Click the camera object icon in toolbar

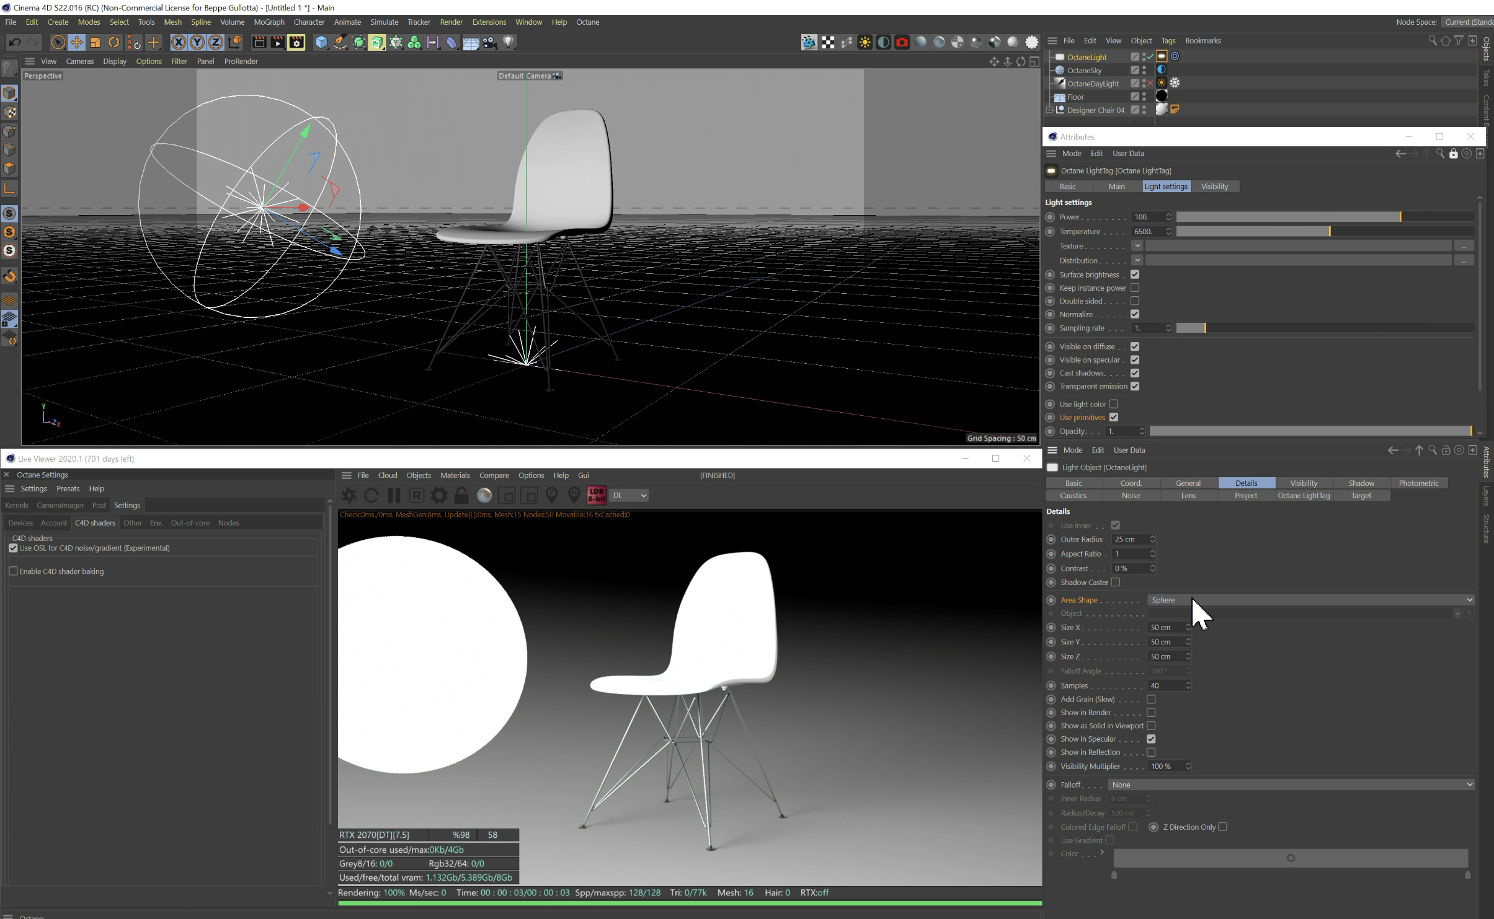tap(490, 42)
